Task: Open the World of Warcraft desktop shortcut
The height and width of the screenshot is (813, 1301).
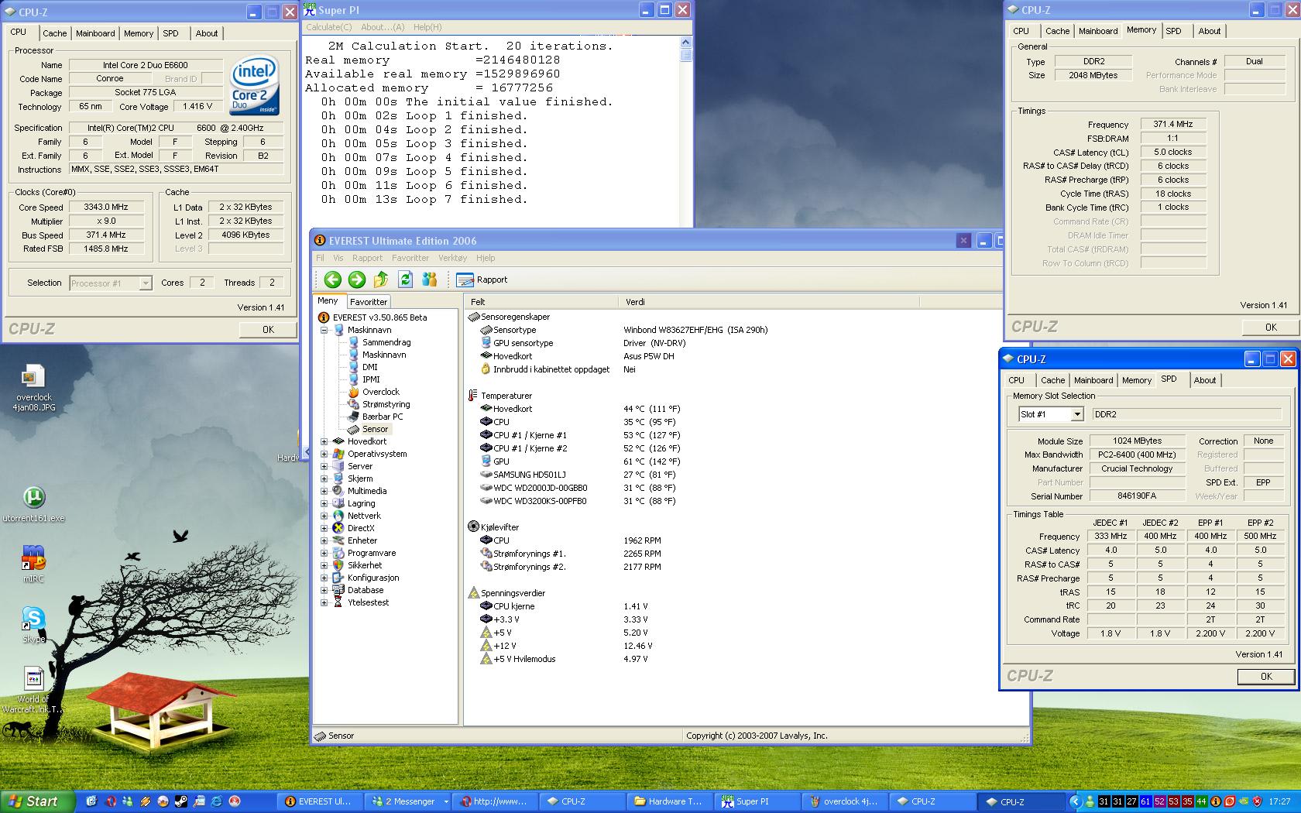Action: click(x=33, y=690)
